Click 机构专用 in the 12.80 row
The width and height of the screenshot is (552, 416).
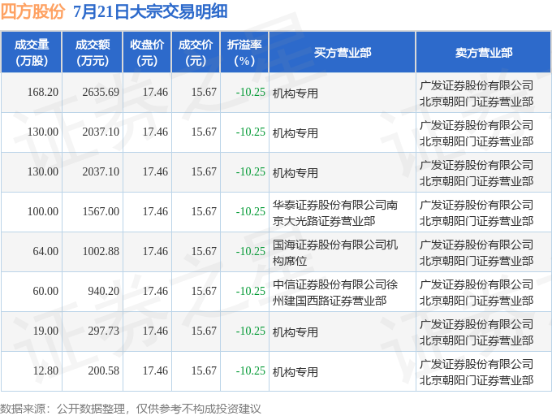pyautogui.click(x=295, y=372)
